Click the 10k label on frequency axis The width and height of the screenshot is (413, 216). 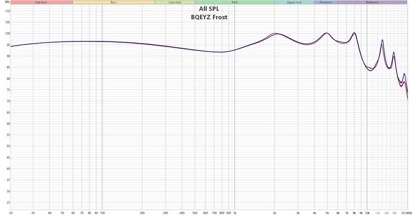point(367,213)
